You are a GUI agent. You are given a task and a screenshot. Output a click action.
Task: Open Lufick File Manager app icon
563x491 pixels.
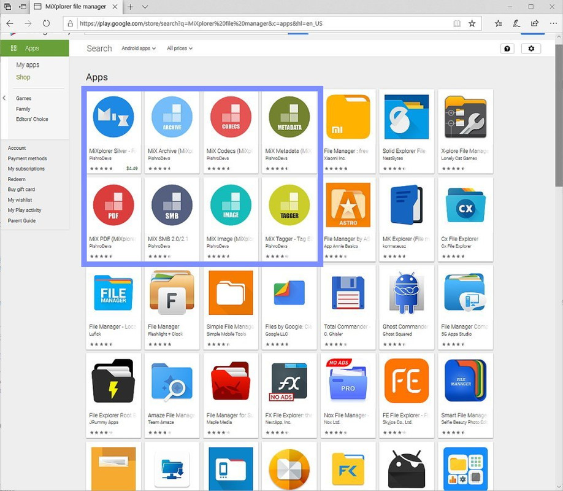tap(113, 293)
